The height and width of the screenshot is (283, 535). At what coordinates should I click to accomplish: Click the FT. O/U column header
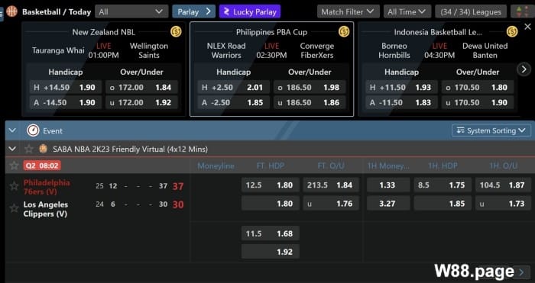click(x=331, y=166)
